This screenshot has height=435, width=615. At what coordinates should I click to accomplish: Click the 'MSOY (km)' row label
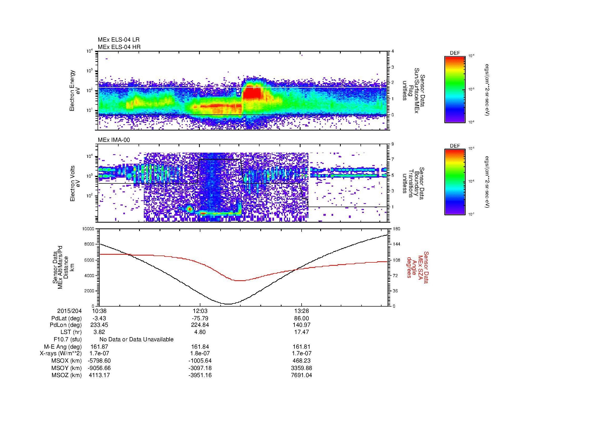67,368
